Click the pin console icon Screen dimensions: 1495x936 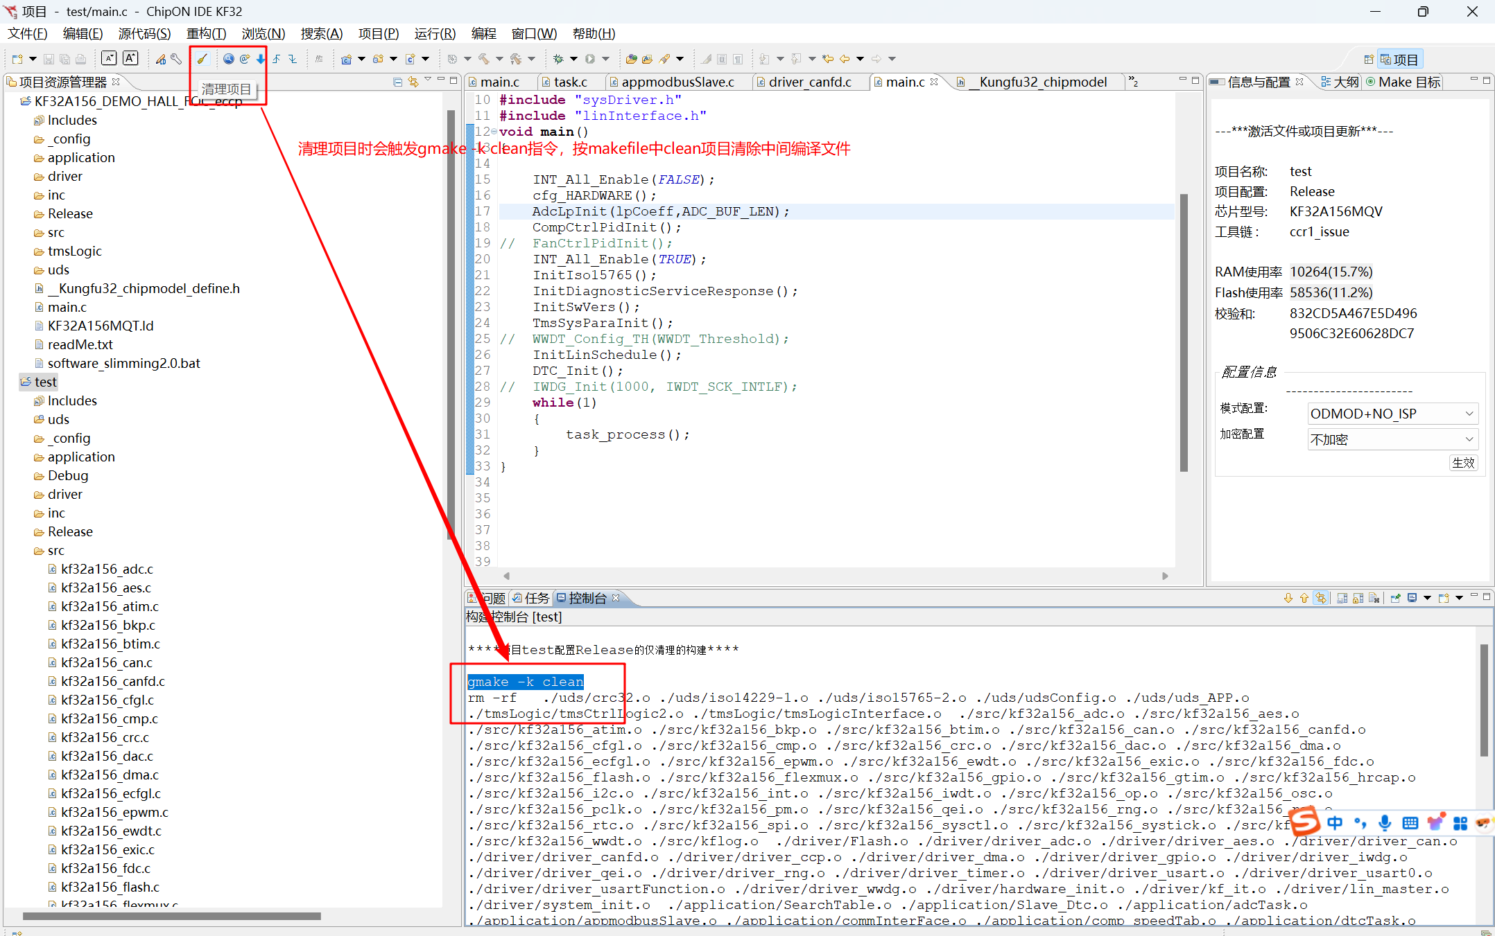coord(1395,598)
